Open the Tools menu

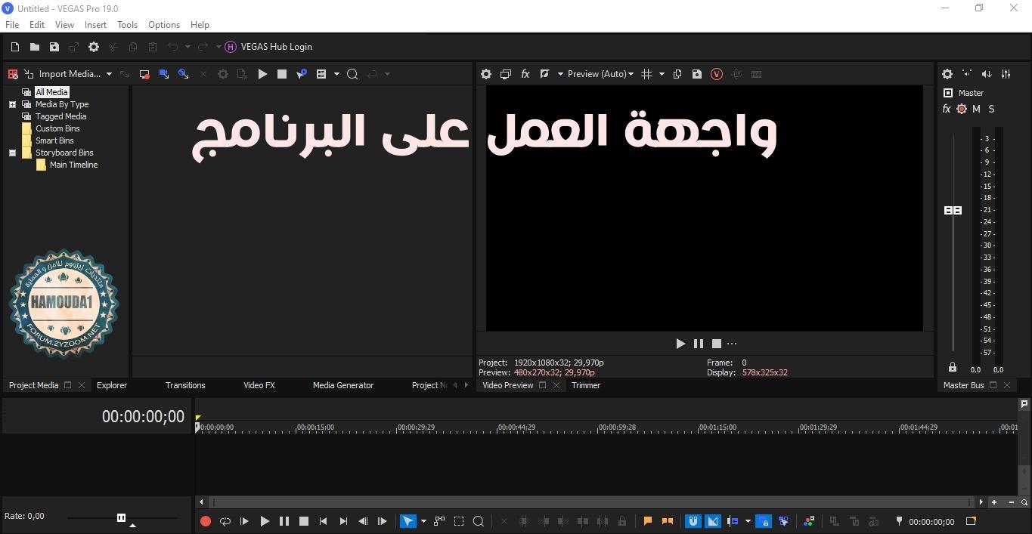[127, 25]
